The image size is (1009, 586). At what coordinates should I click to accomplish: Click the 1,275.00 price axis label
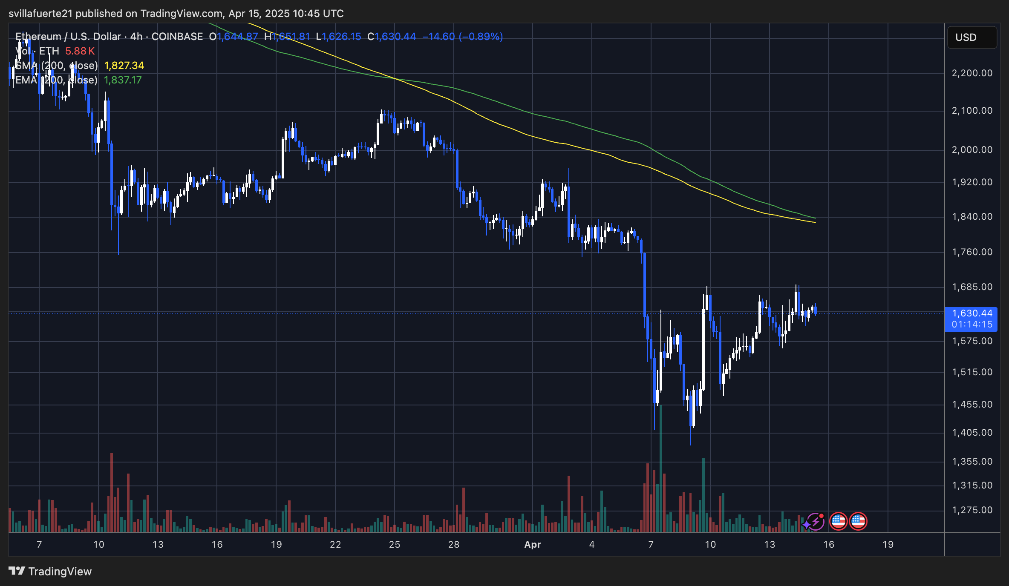click(x=972, y=510)
